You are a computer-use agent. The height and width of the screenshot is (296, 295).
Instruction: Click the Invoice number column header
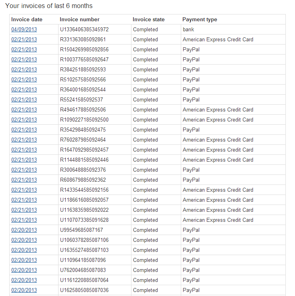pyautogui.click(x=79, y=19)
